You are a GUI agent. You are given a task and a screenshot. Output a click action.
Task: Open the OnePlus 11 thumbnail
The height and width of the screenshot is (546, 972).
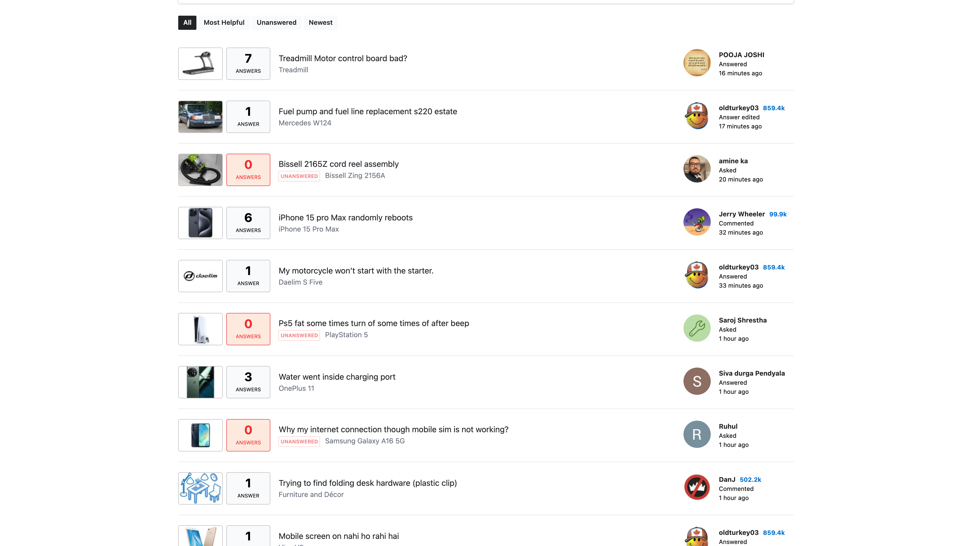(200, 382)
